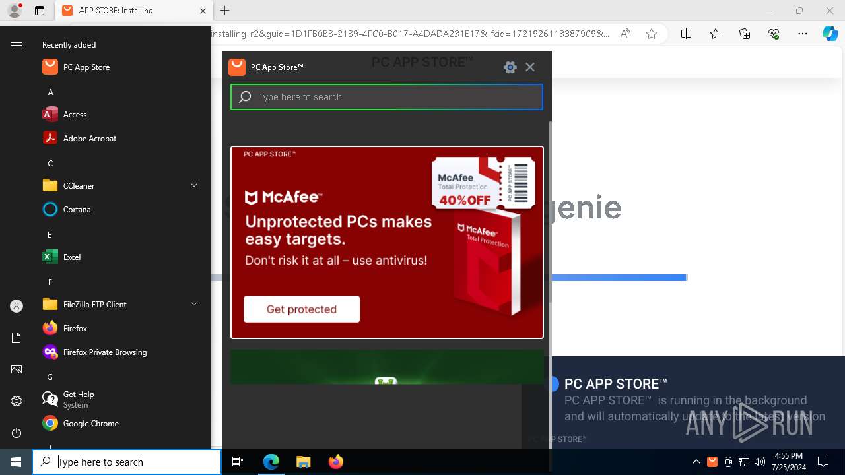Click the PC App Store logo in panel header
The height and width of the screenshot is (475, 845).
click(x=237, y=67)
